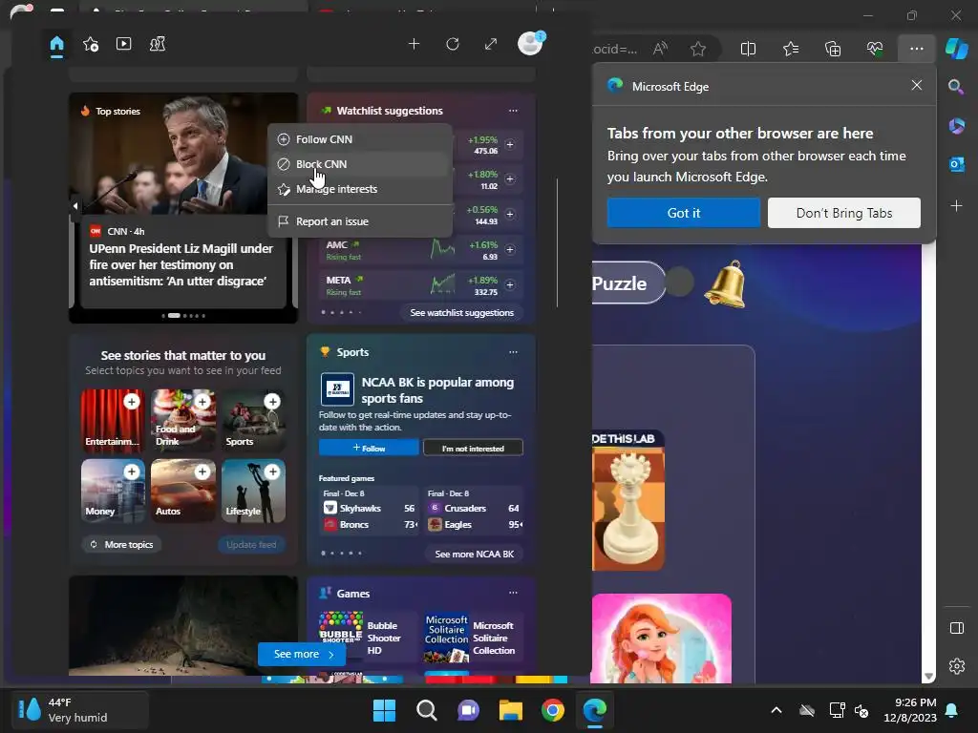
Task: Open the Edge sidebar Search icon
Action: (x=955, y=87)
